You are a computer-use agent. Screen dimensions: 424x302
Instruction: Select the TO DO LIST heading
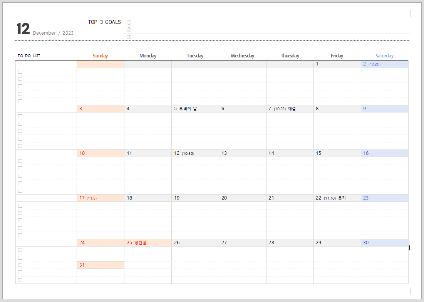[x=29, y=56]
